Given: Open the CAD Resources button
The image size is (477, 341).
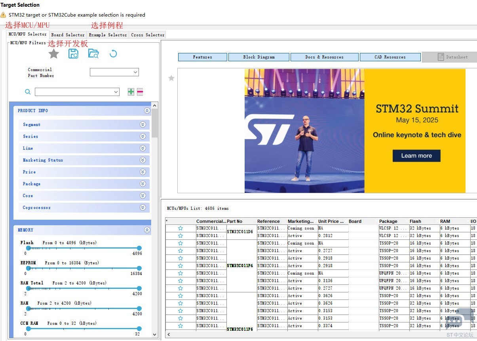Looking at the screenshot, I should coord(390,57).
